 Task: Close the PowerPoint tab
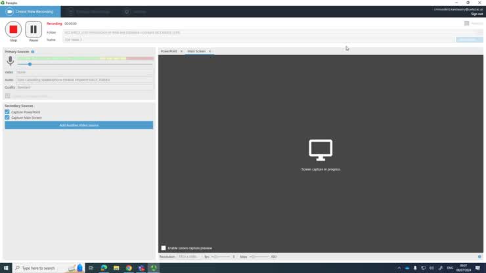pyautogui.click(x=182, y=51)
